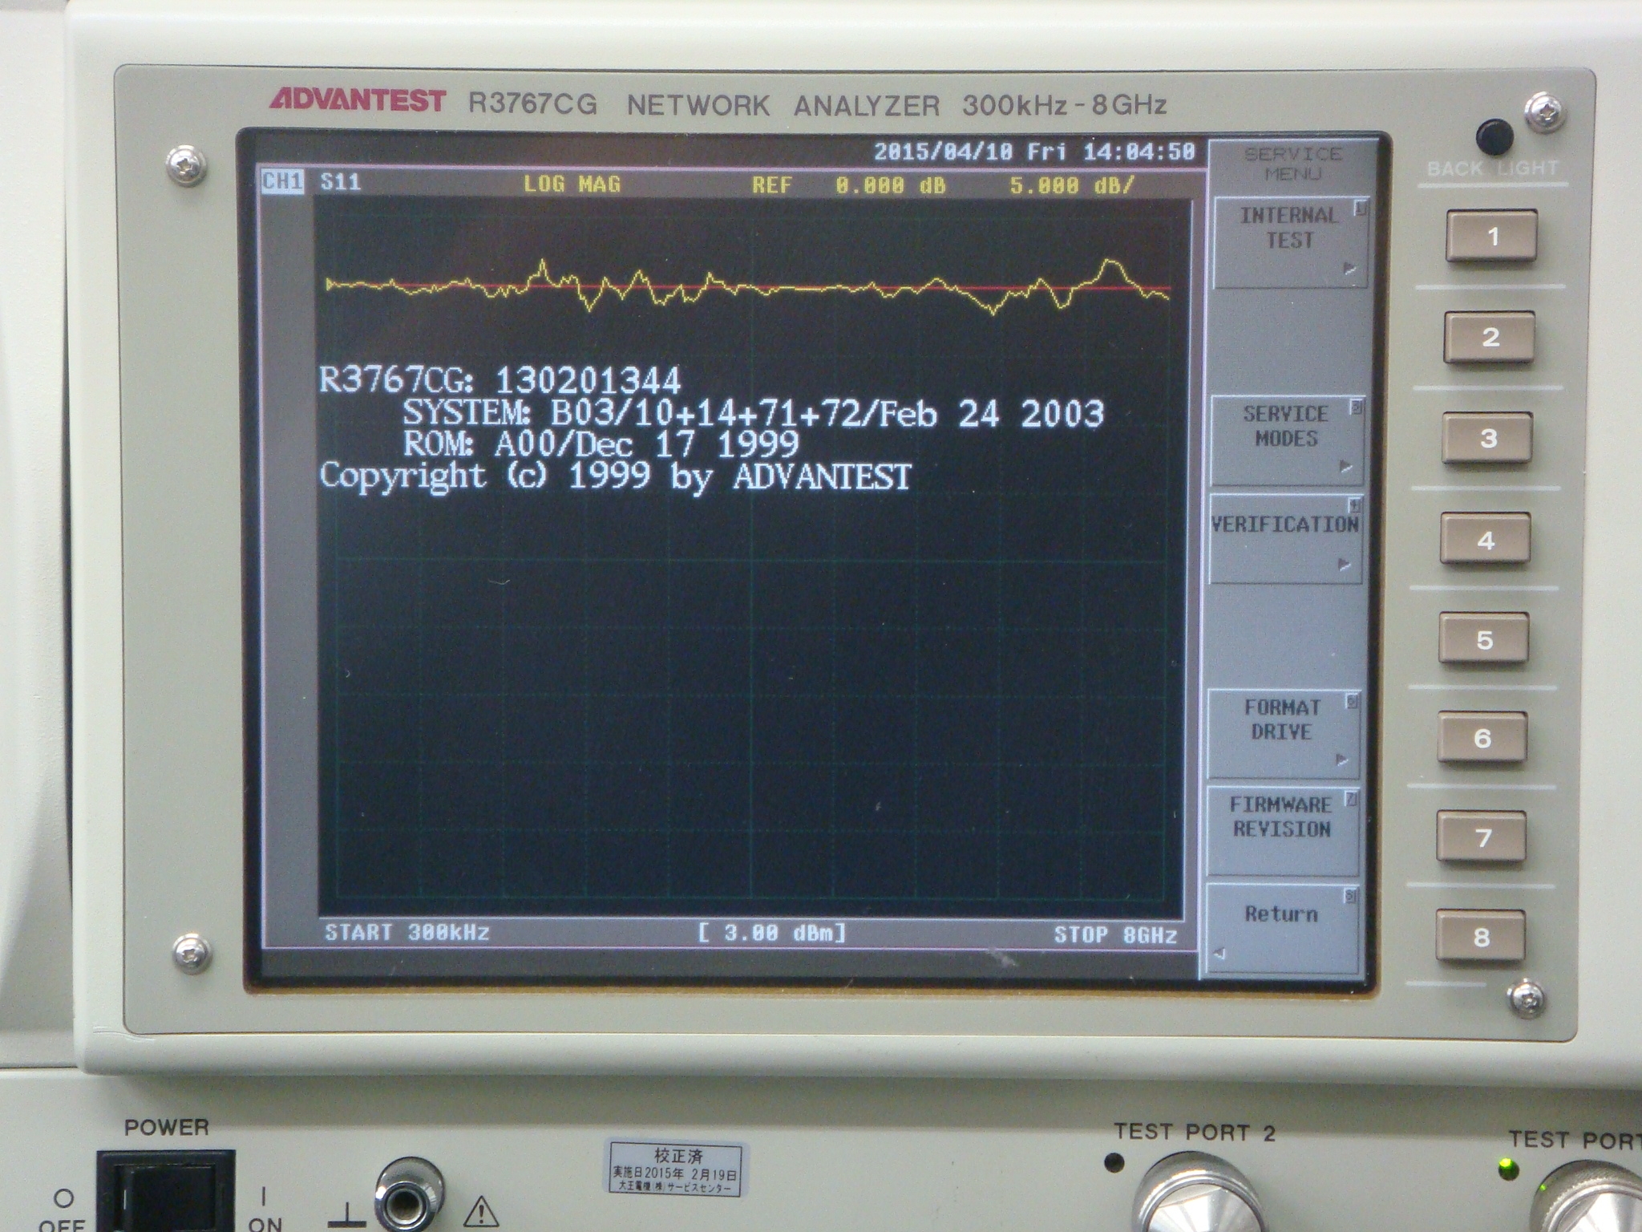Click the back arrow on Return softkey
Image resolution: width=1642 pixels, height=1232 pixels.
click(x=1219, y=954)
